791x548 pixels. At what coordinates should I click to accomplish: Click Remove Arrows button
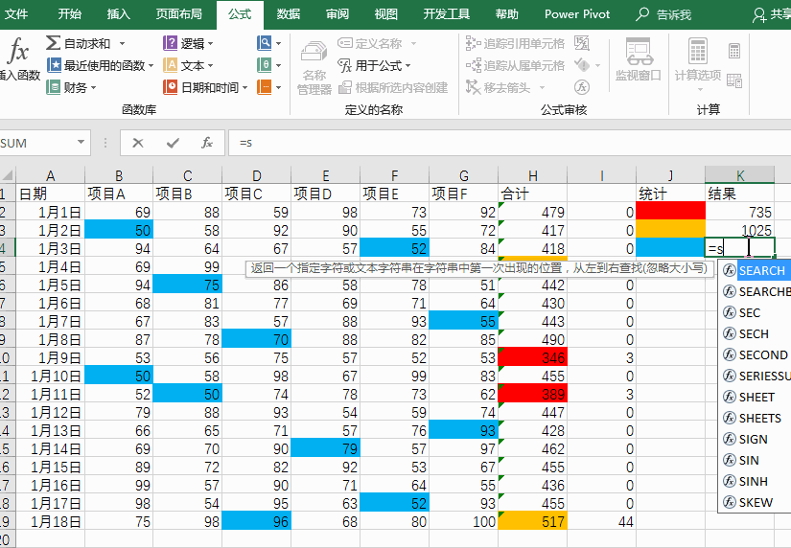pos(498,88)
